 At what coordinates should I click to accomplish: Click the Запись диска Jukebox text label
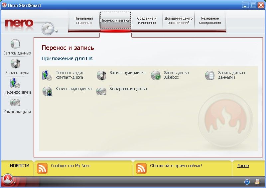(176, 75)
